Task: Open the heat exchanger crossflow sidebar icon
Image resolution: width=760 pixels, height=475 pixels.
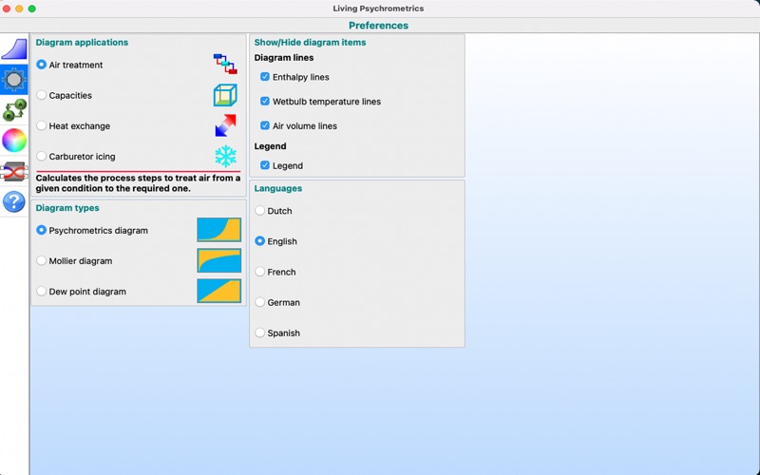Action: 14,171
